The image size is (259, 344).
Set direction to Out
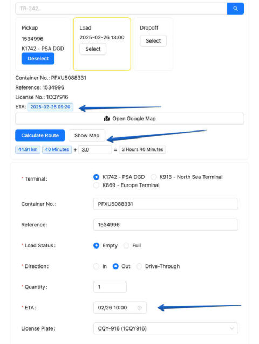click(x=115, y=266)
